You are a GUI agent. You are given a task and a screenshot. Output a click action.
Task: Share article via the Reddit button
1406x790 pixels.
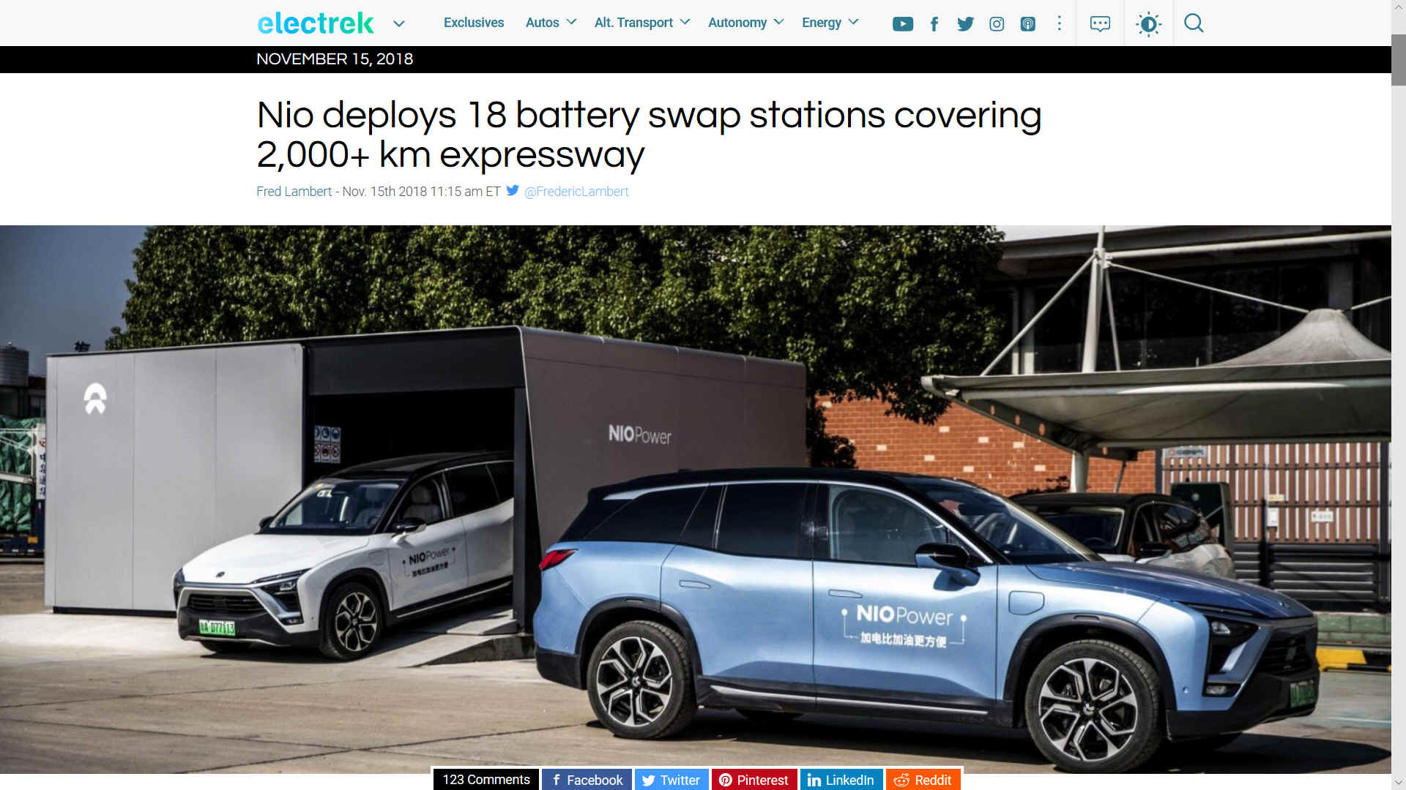923,780
